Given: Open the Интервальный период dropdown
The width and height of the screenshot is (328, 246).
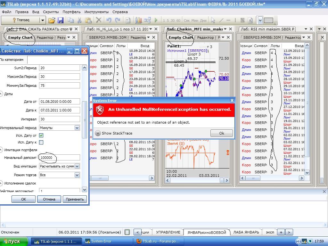Looking at the screenshot, I should (x=77, y=128).
